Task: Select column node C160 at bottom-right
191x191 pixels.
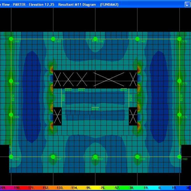Action: pyautogui.click(x=179, y=157)
